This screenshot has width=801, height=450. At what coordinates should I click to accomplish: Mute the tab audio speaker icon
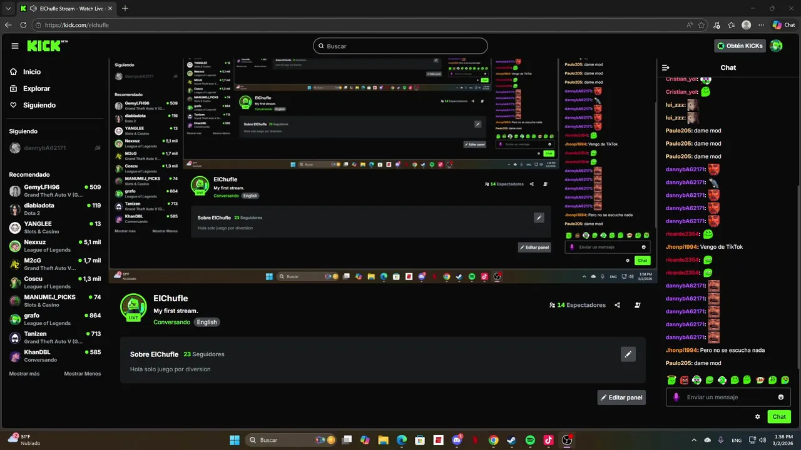pyautogui.click(x=33, y=9)
